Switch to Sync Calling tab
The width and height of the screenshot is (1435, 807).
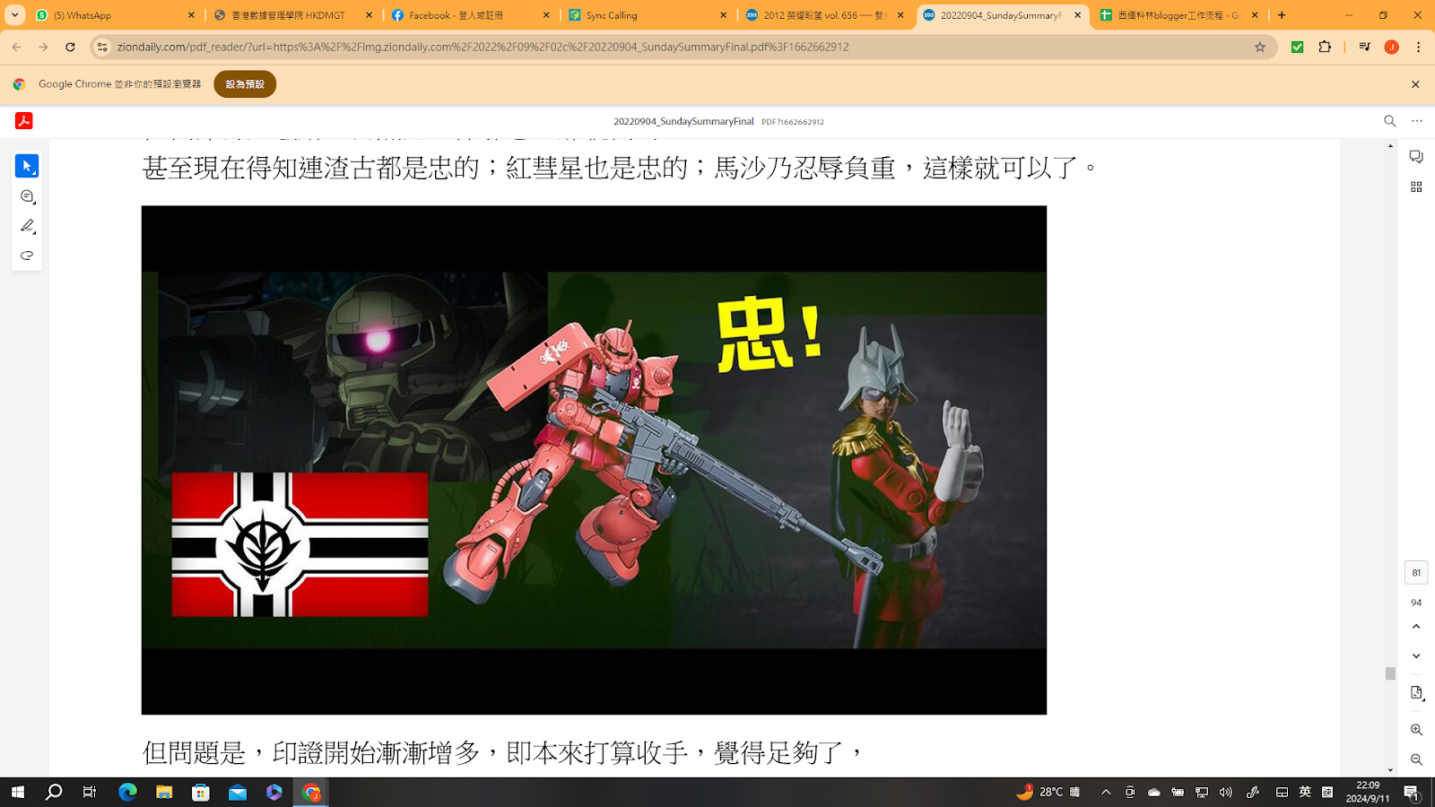click(648, 15)
